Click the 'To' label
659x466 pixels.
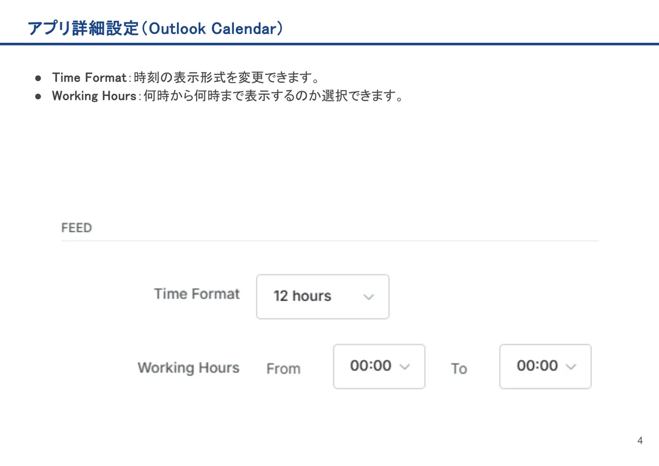point(459,369)
